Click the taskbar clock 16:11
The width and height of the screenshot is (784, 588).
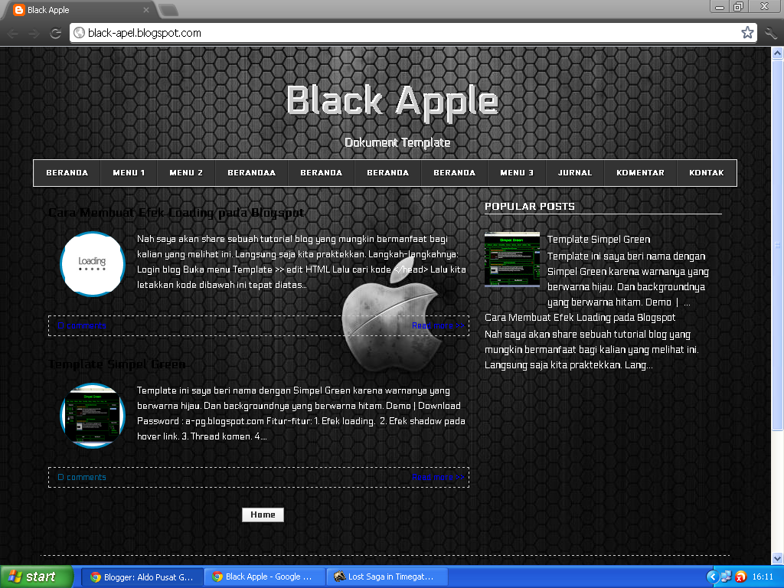click(x=763, y=577)
